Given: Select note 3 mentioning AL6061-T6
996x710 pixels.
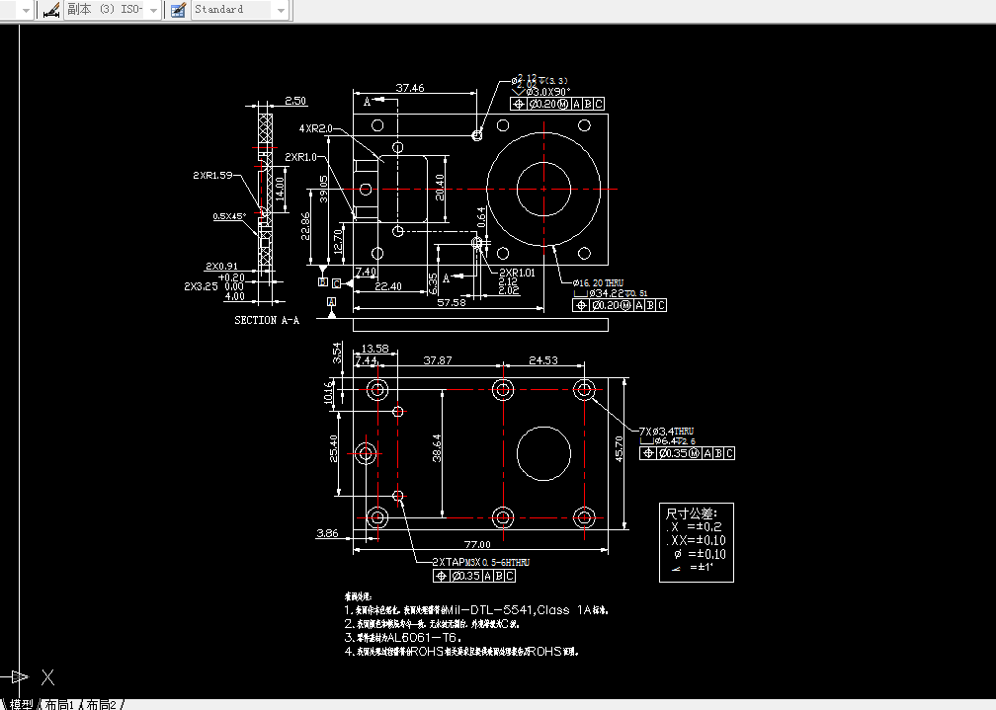Looking at the screenshot, I should tap(404, 637).
